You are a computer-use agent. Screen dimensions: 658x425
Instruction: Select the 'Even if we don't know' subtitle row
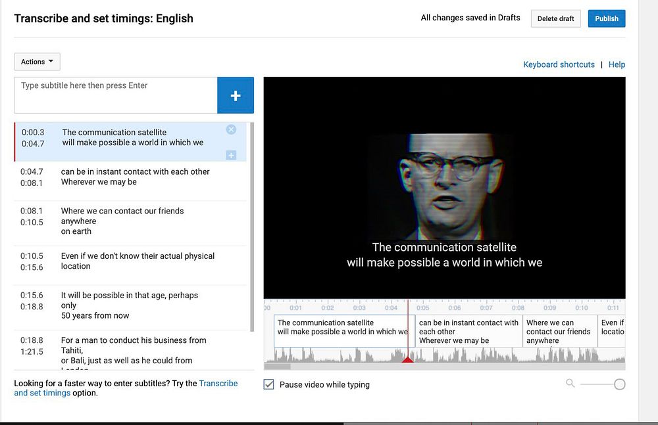130,265
